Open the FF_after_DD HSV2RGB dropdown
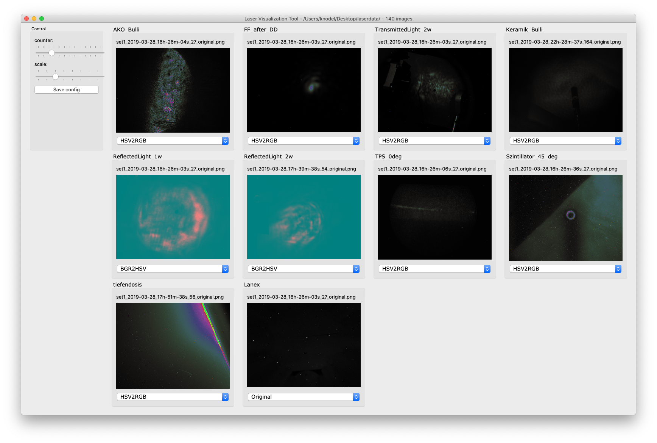This screenshot has width=657, height=443. point(304,141)
